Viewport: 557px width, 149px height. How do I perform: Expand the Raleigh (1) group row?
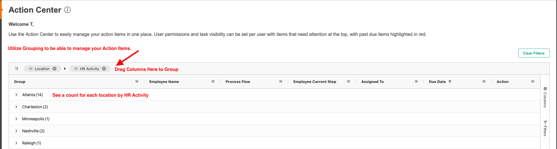coord(16,143)
